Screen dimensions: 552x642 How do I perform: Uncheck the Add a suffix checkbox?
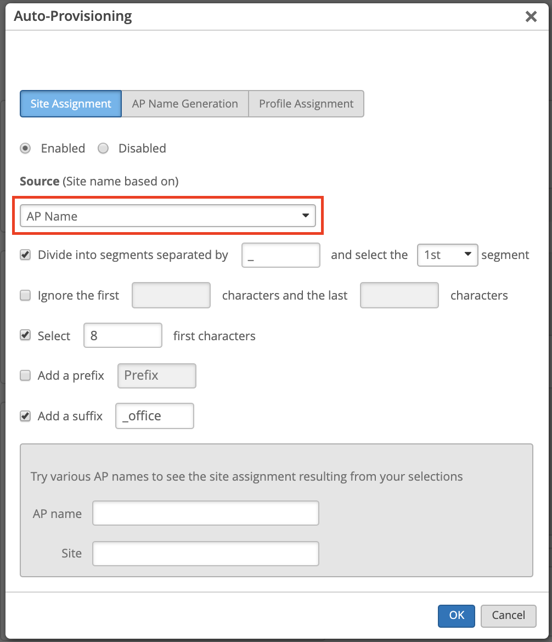pyautogui.click(x=25, y=416)
